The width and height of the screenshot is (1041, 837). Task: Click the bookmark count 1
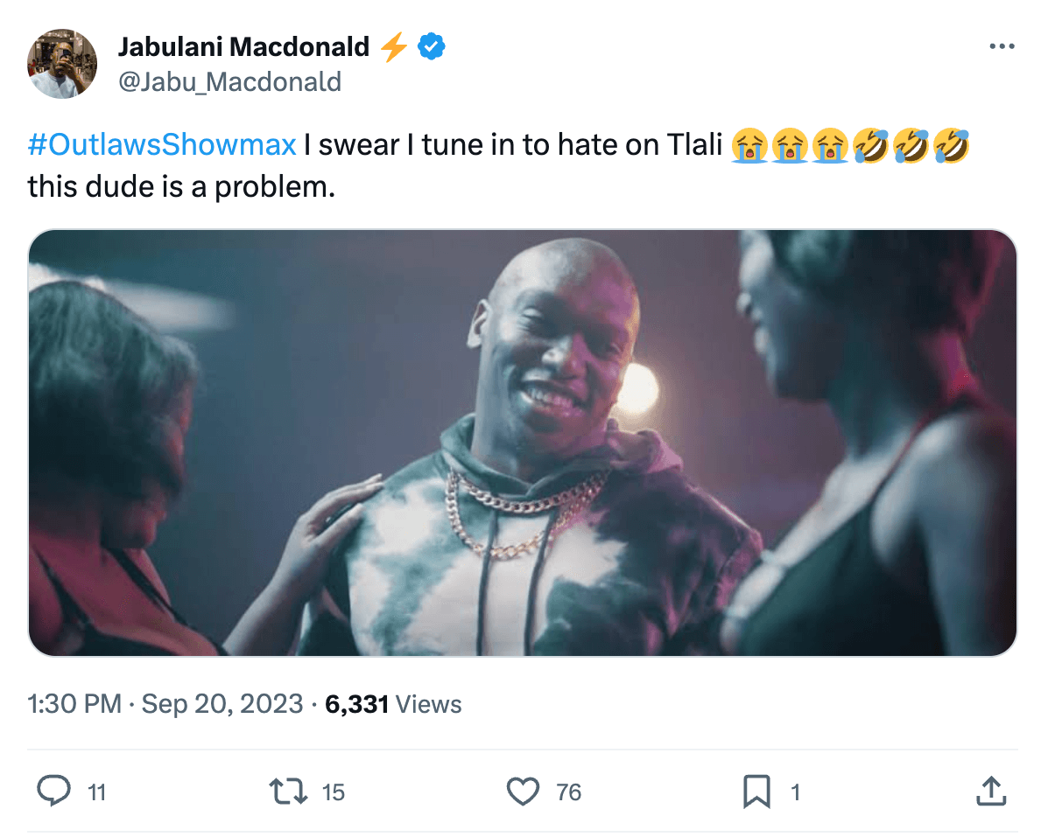[795, 792]
